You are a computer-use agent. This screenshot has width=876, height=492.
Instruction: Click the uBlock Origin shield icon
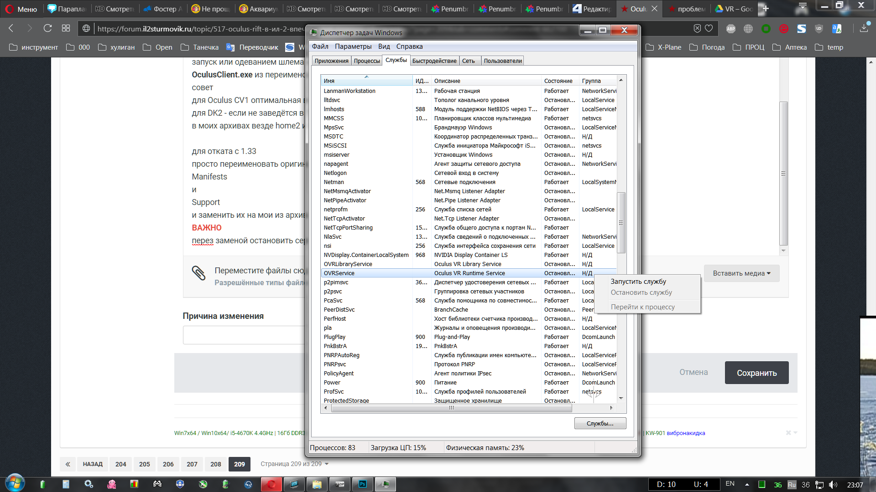click(x=819, y=29)
